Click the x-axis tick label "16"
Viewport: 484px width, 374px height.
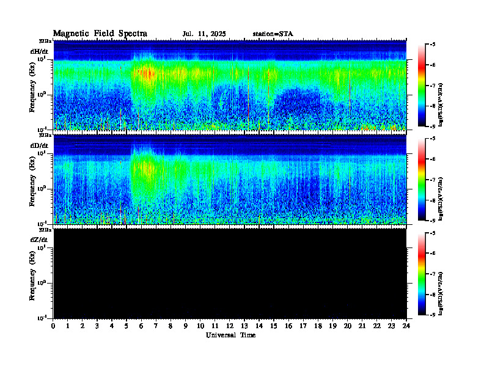288,326
